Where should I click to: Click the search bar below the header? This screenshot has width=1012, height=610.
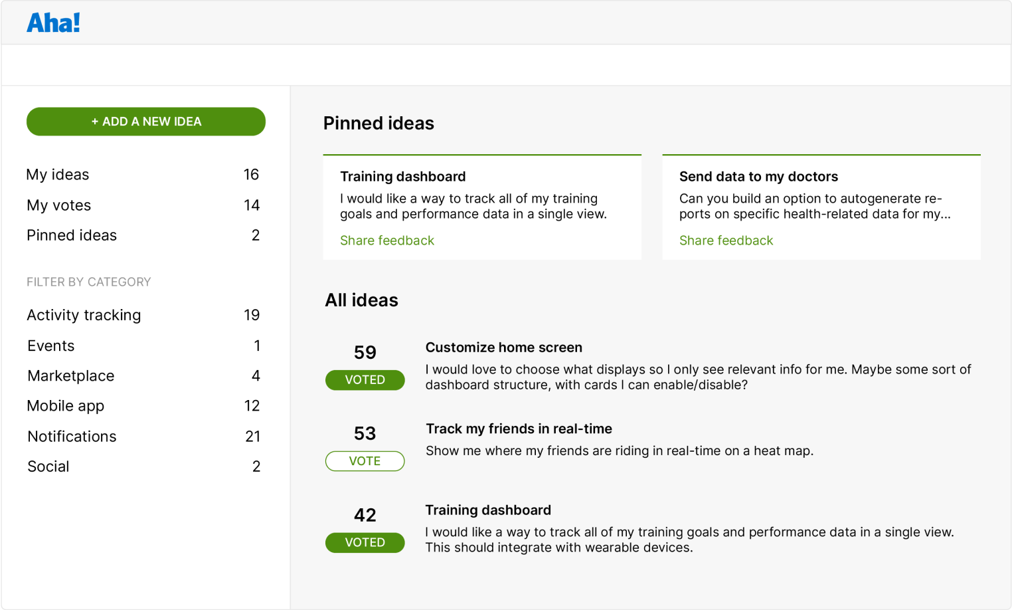point(506,64)
